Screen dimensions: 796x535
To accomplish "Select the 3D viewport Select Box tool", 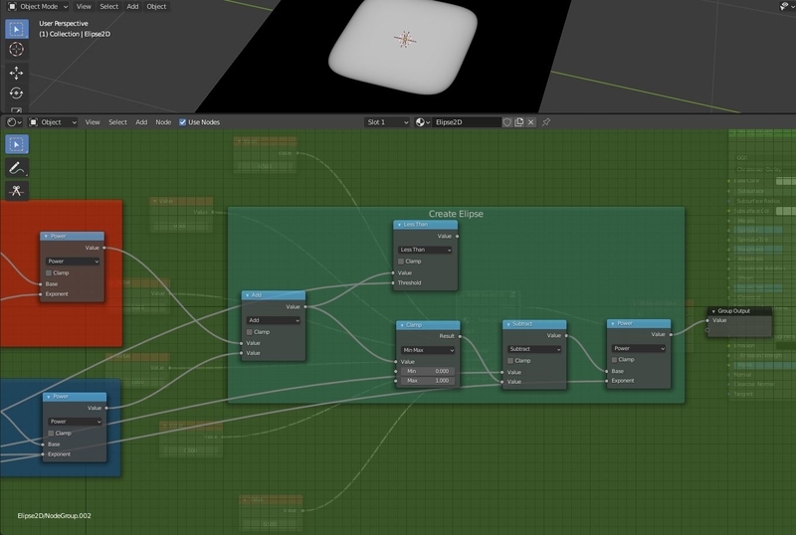I will point(17,29).
